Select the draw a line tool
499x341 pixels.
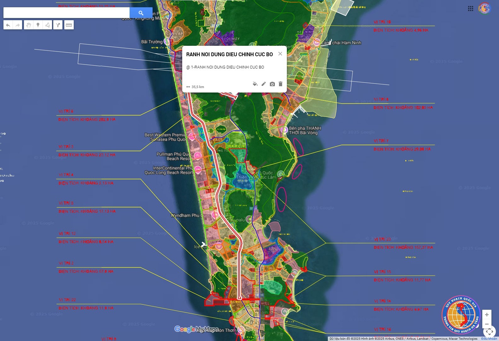point(47,25)
